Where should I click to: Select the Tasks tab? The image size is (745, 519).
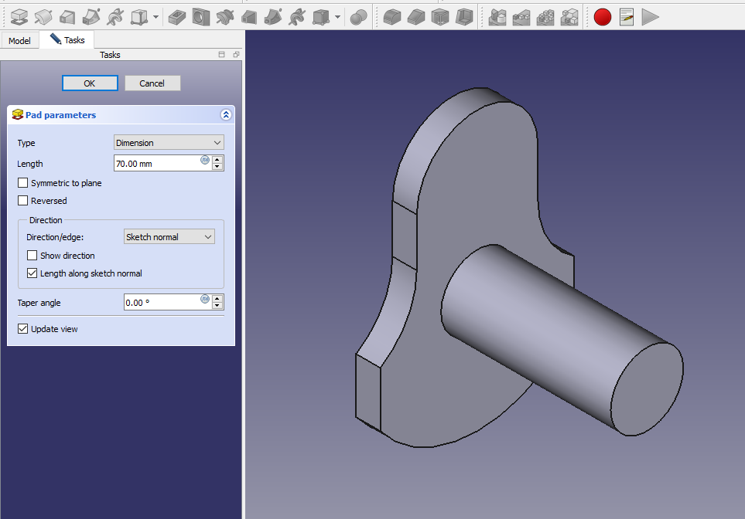click(67, 40)
